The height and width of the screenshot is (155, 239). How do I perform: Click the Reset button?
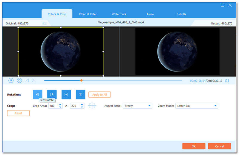point(18,113)
